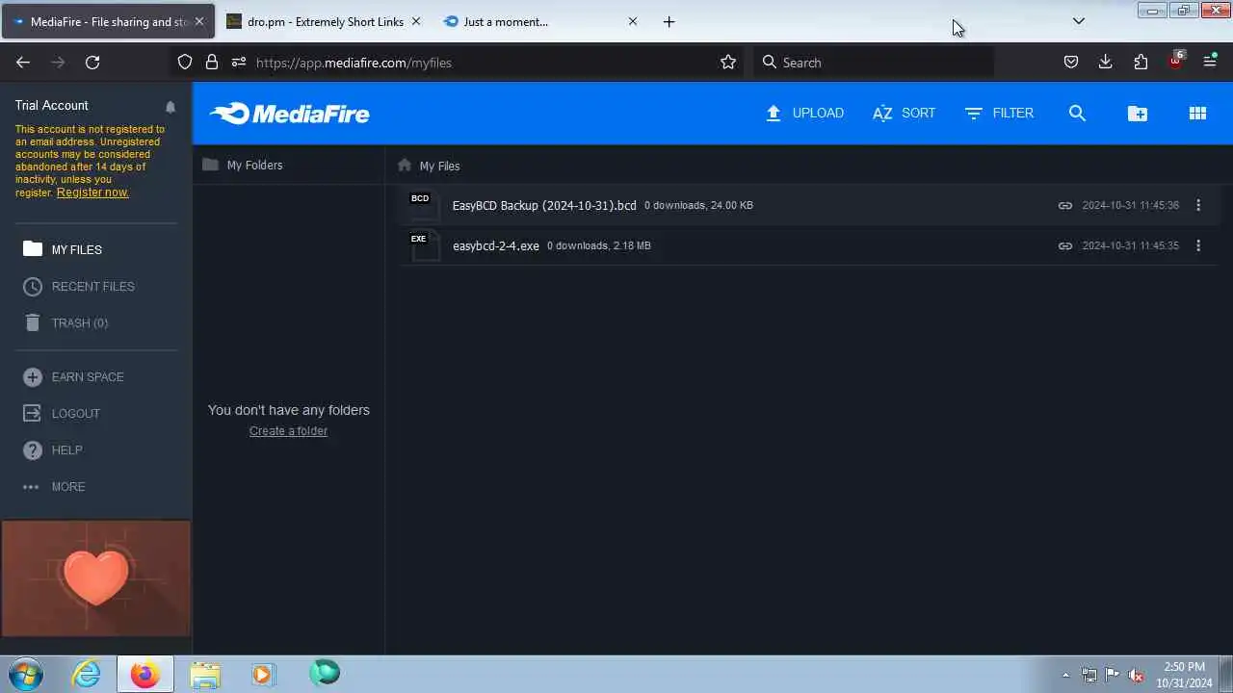Open the Sort options

[904, 113]
